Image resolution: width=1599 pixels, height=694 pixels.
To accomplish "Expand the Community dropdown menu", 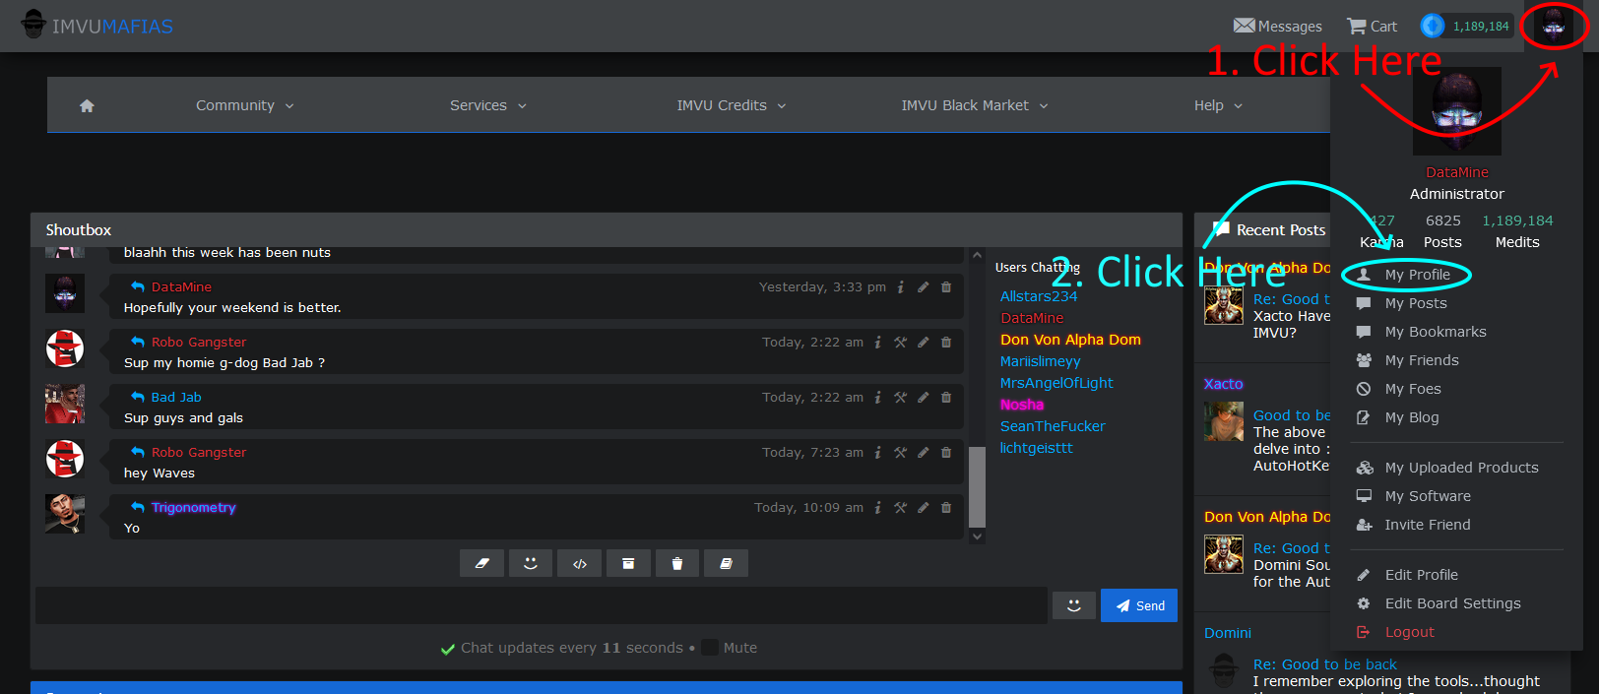I will pyautogui.click(x=244, y=105).
